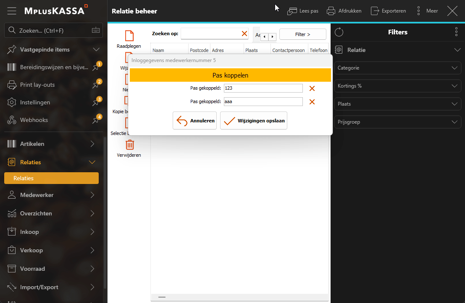Open the hamburger menu
This screenshot has height=303, width=465.
[x=12, y=11]
